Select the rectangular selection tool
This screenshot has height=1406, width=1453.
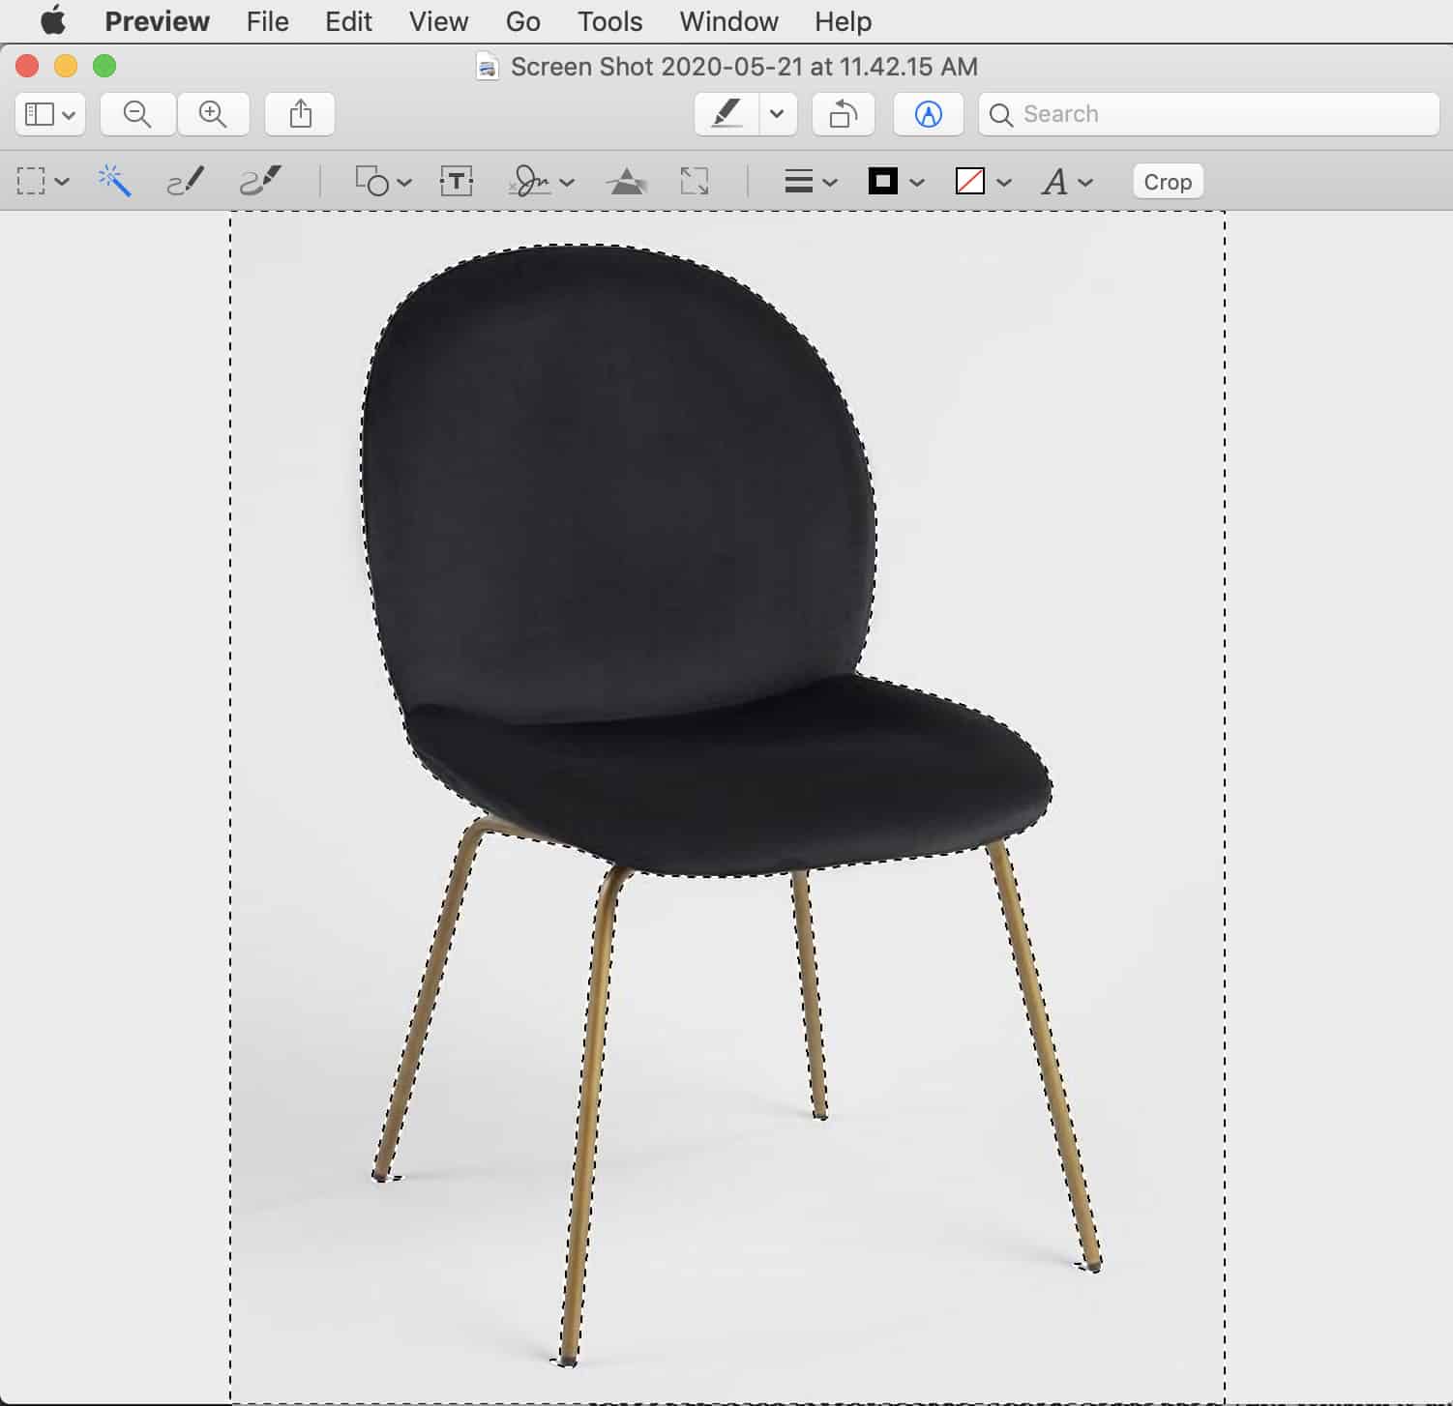tap(31, 181)
